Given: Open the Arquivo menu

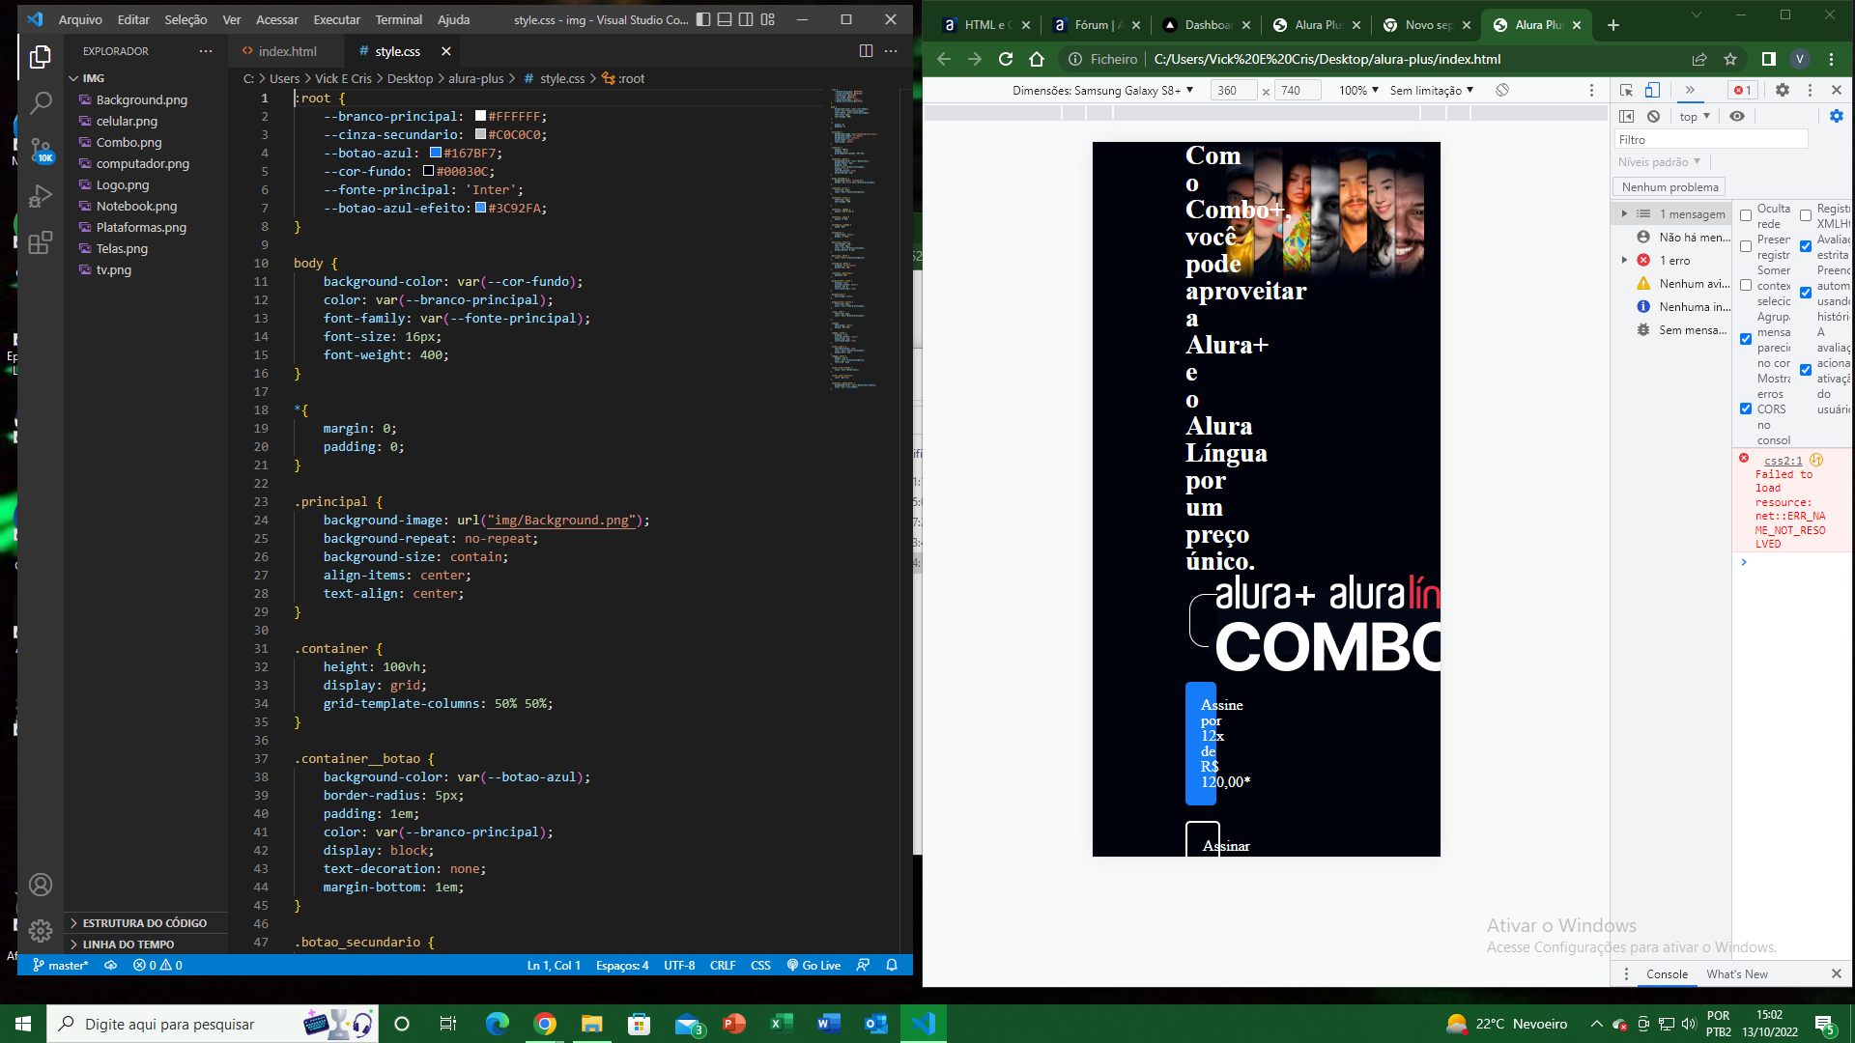Looking at the screenshot, I should pyautogui.click(x=80, y=19).
